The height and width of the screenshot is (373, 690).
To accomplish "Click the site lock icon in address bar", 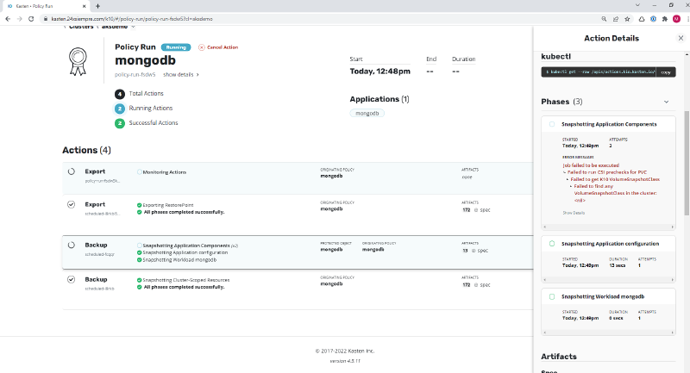I will (46, 19).
